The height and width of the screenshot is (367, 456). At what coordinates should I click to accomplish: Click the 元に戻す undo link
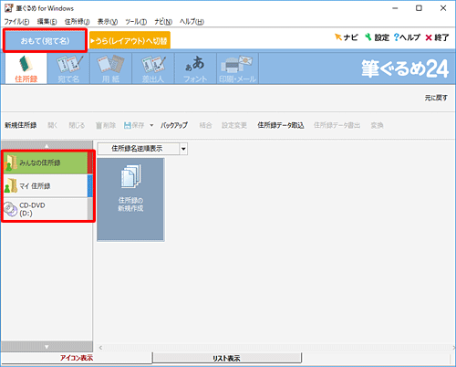[x=436, y=98]
